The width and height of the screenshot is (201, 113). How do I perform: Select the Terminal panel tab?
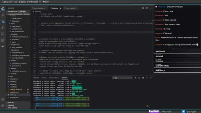tap(65, 78)
